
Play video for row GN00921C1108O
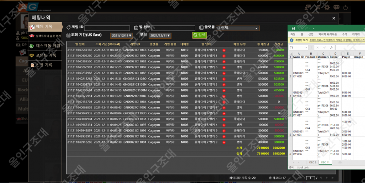[x=224, y=79]
